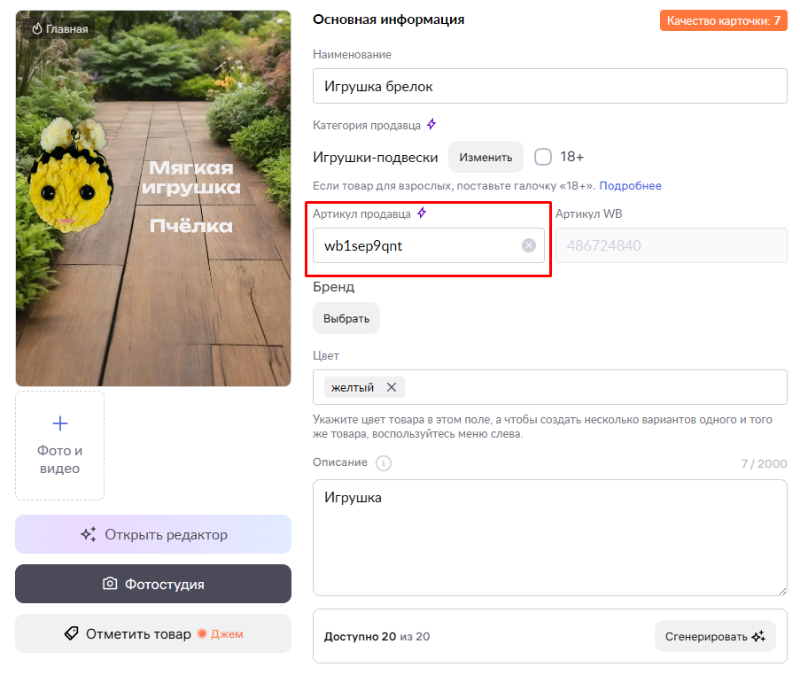The width and height of the screenshot is (800, 675).
Task: Remove the «желтый» color chip
Action: (391, 387)
